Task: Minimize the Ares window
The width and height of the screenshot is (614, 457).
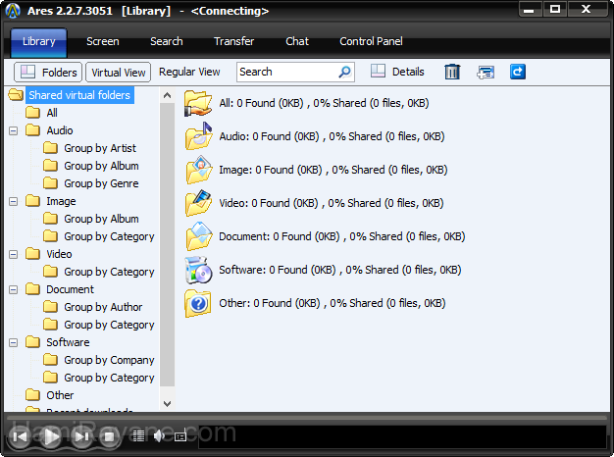Action: 530,10
